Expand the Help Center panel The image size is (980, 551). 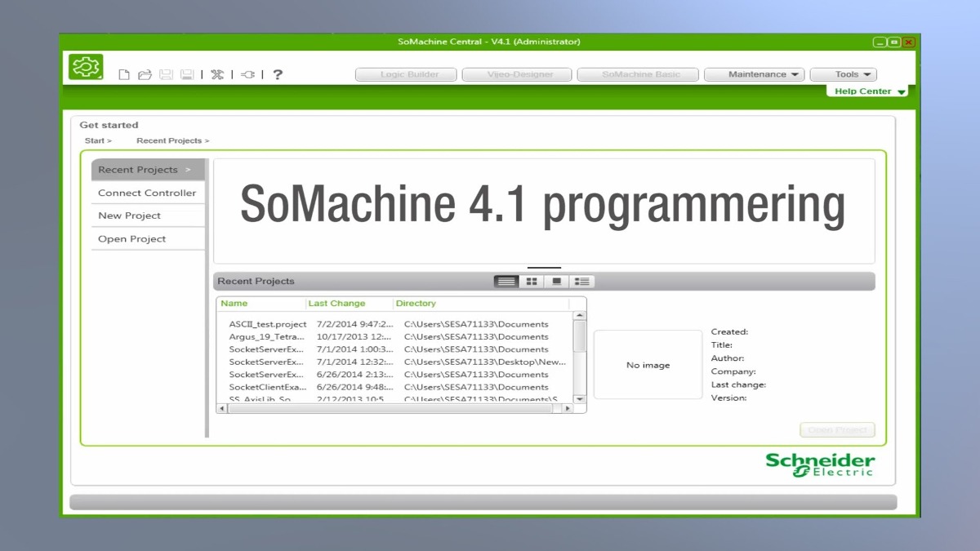coord(870,91)
